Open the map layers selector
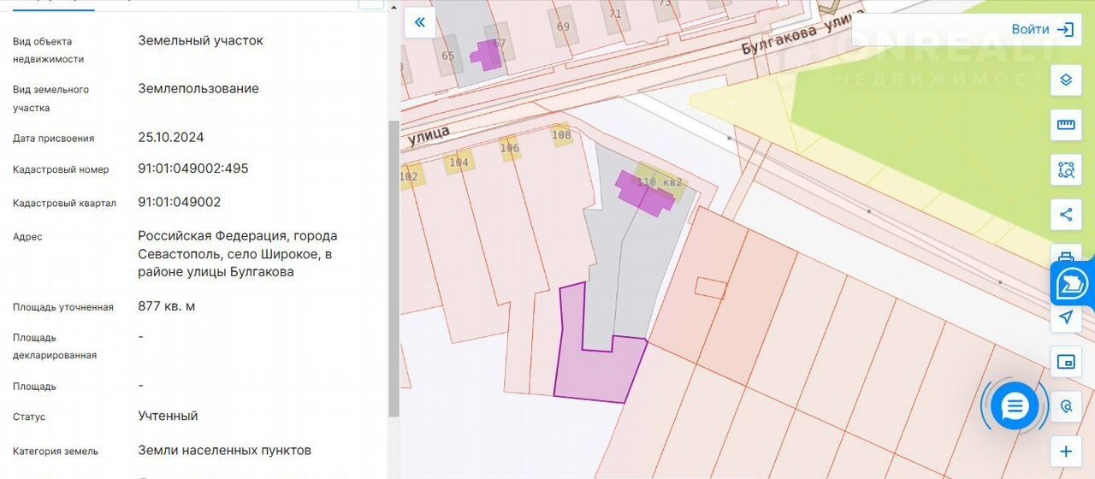1095x479 pixels. [1066, 80]
